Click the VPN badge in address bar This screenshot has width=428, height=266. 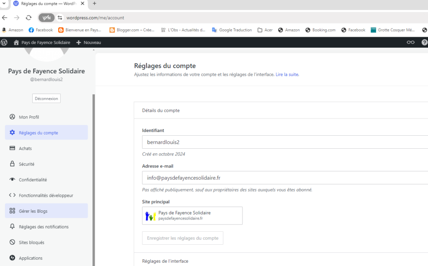(46, 18)
